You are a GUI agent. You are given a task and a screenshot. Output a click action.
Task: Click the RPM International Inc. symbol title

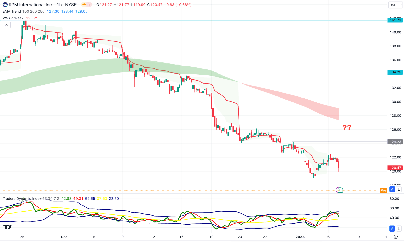tap(31, 5)
